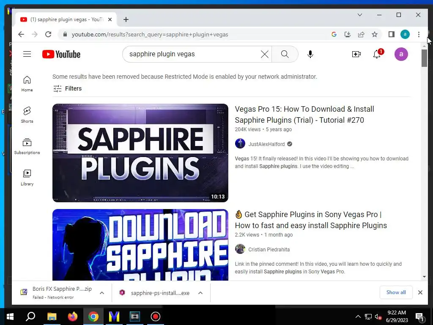Open Vegas Pro 15 Sapphire Plugins tutorial title
Screen dimensions: 433x325
(304, 114)
